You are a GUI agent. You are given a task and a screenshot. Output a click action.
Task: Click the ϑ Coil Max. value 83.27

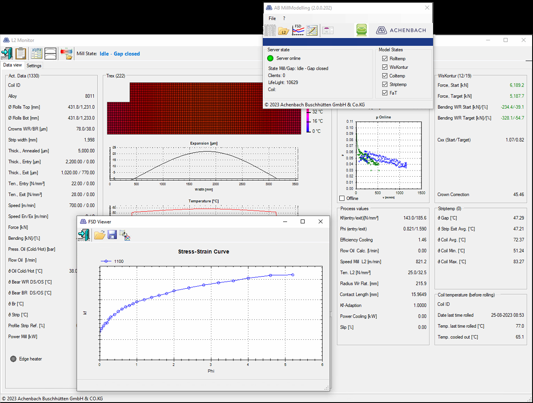[518, 261]
